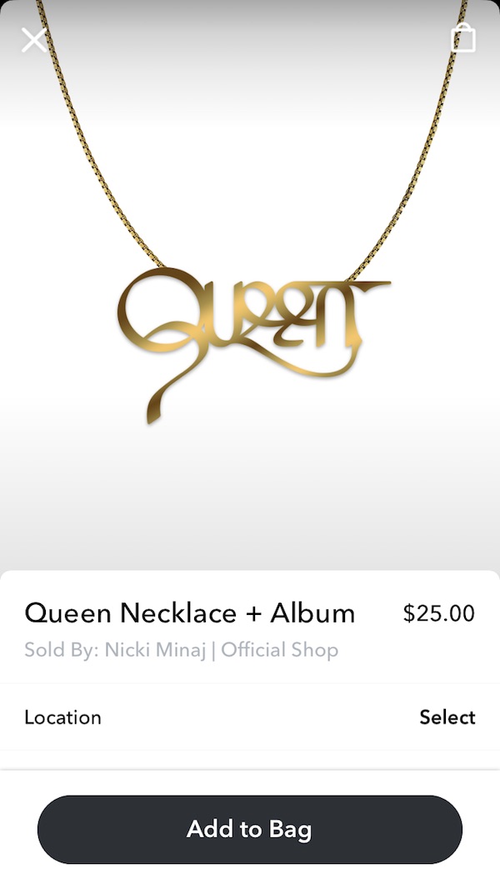This screenshot has height=889, width=500.
Task: Tap the Location row label
Action: pos(63,717)
